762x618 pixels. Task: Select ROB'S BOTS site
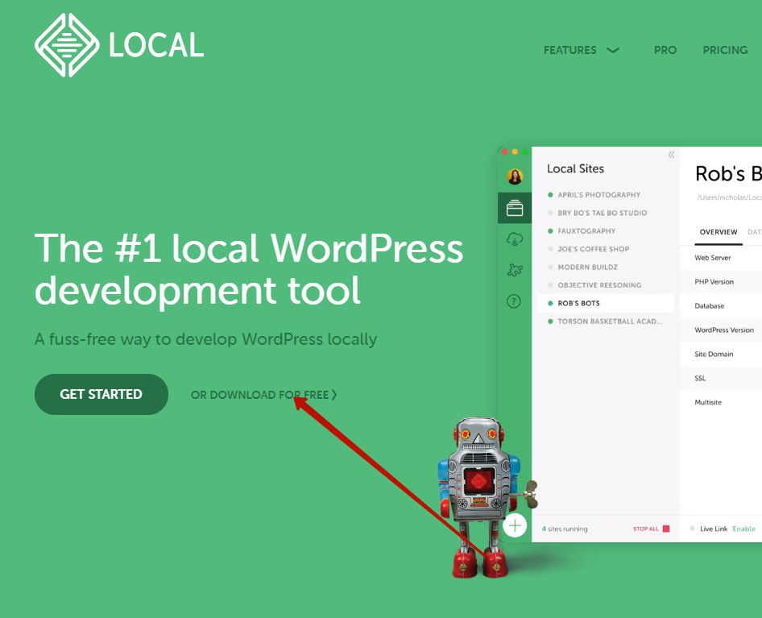[606, 303]
